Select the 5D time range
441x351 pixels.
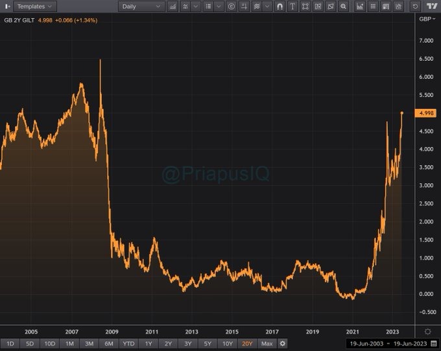[x=30, y=343]
